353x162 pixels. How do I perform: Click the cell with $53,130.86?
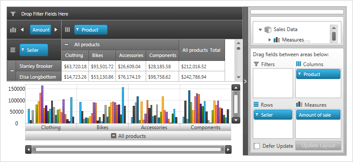[102, 77]
